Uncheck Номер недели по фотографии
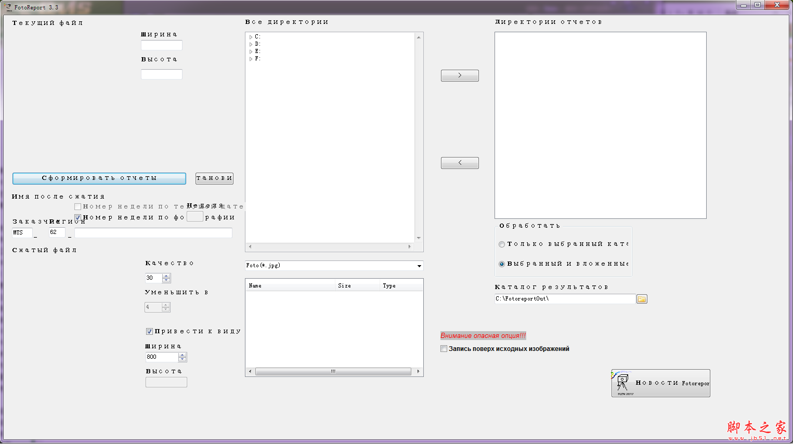Viewport: 793px width, 444px height. point(77,217)
